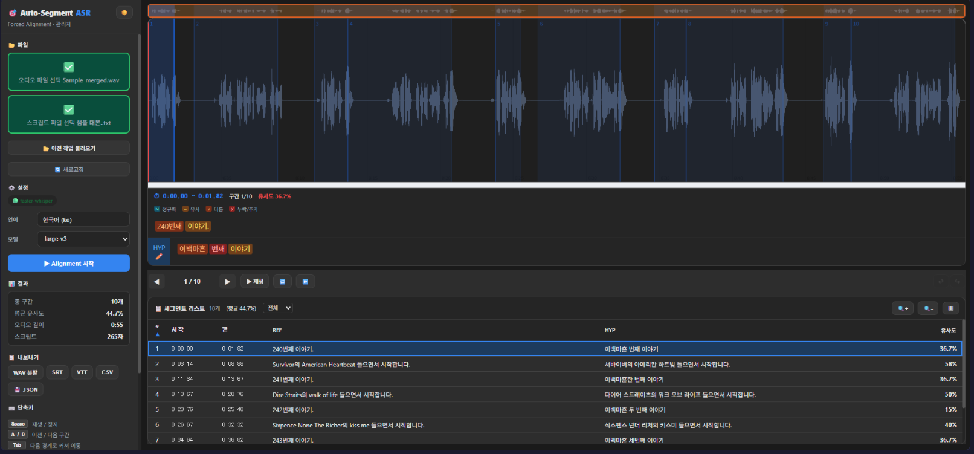The width and height of the screenshot is (974, 454).
Task: Click the 이전 작업 불러오기 button
Action: point(69,148)
